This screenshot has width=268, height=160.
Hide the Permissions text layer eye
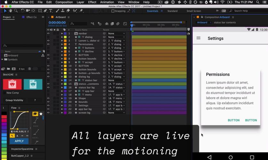[48, 44]
